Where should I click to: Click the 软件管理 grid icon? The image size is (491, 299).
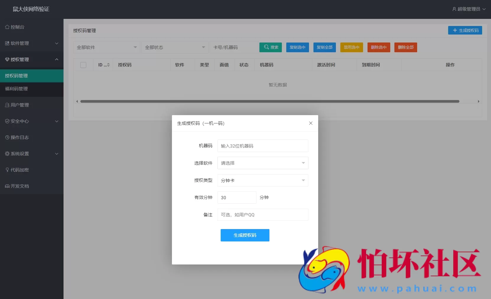point(7,43)
